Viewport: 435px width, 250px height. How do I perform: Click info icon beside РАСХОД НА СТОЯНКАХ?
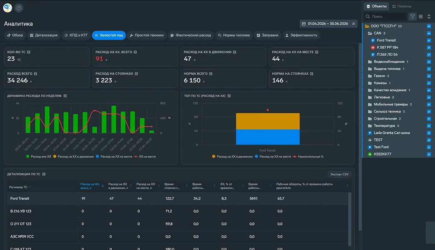point(136,74)
